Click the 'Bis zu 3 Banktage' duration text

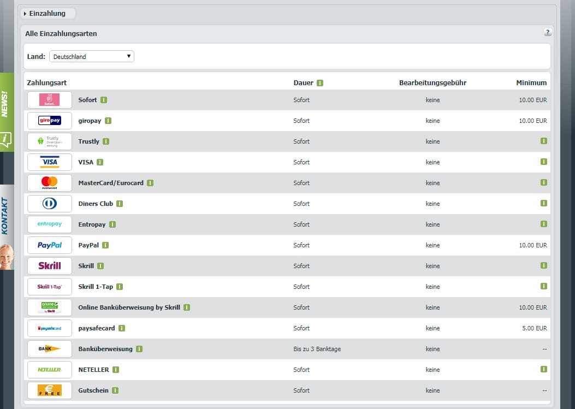click(x=317, y=349)
